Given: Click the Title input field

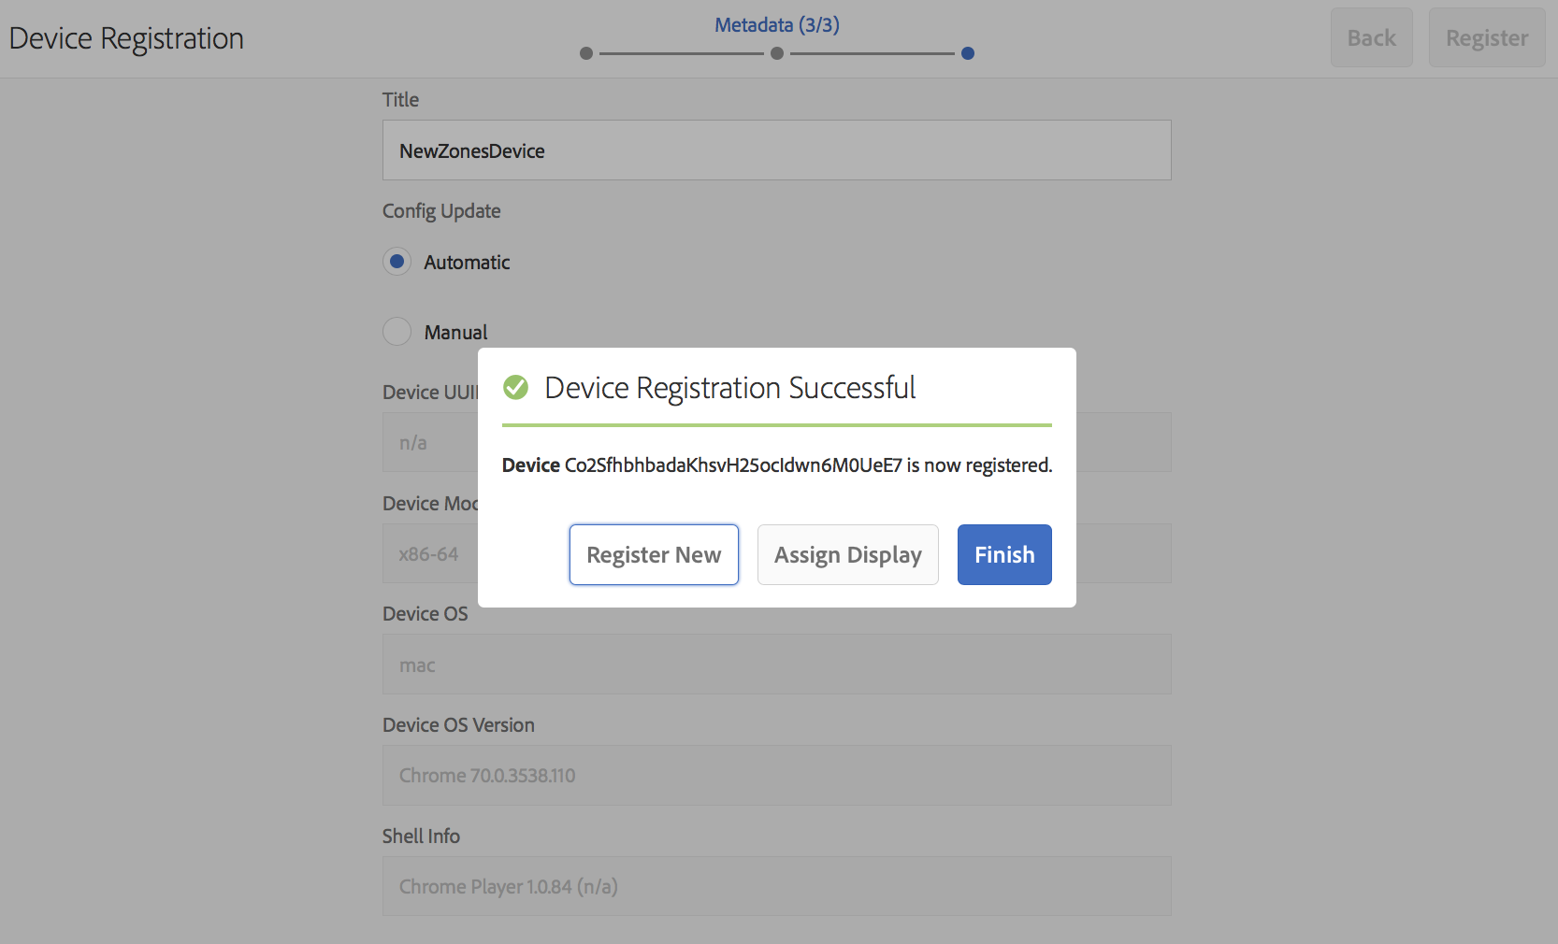Looking at the screenshot, I should (776, 150).
